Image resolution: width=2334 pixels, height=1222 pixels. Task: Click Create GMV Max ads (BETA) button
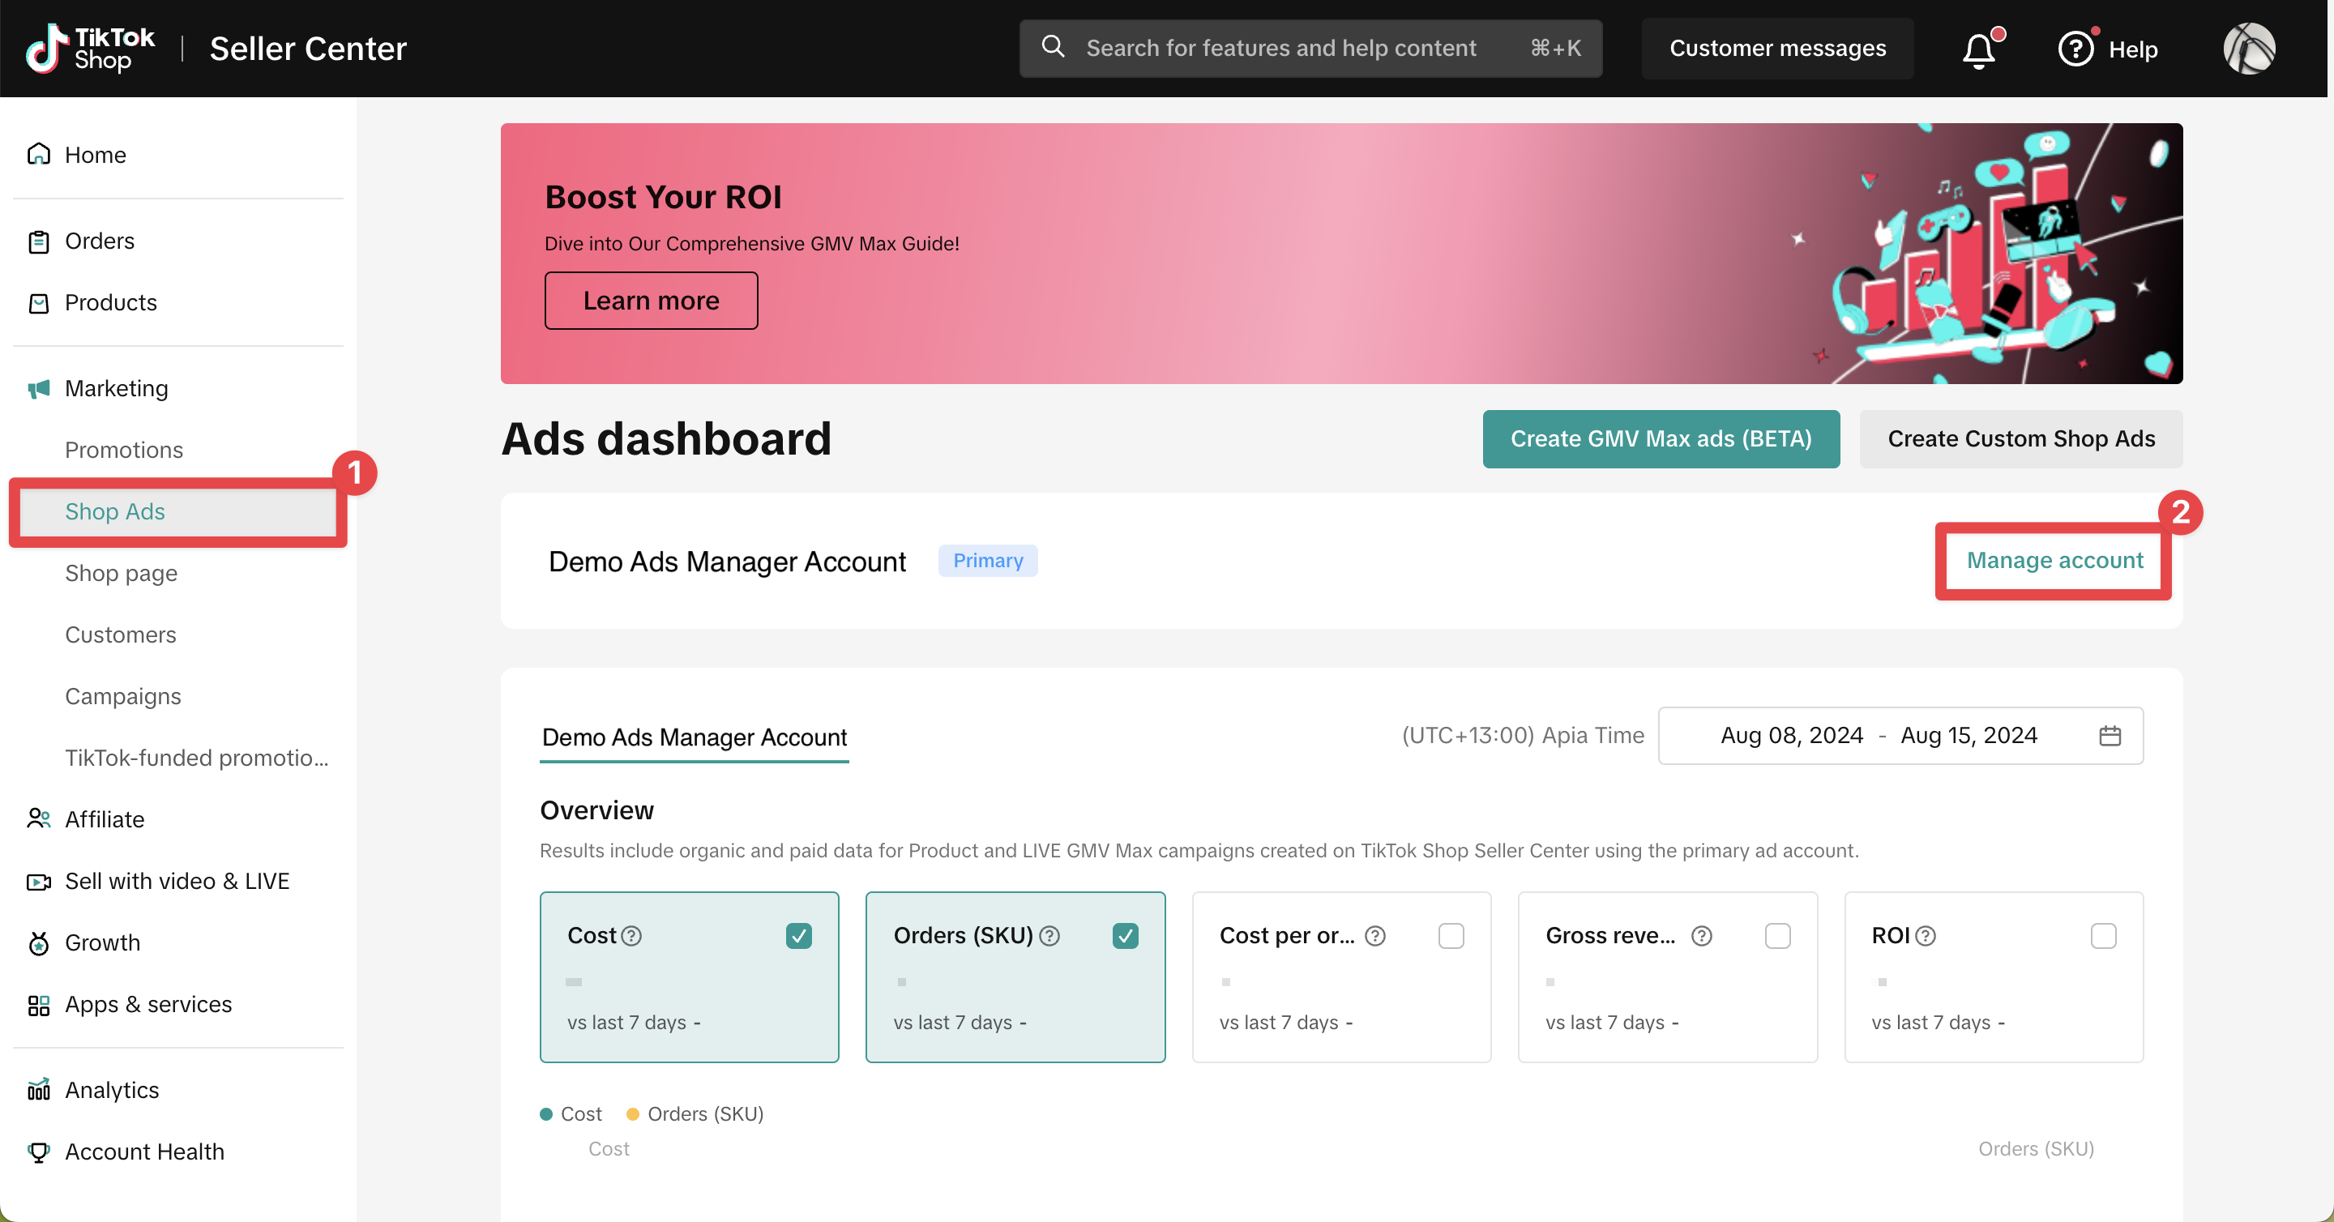(x=1660, y=439)
